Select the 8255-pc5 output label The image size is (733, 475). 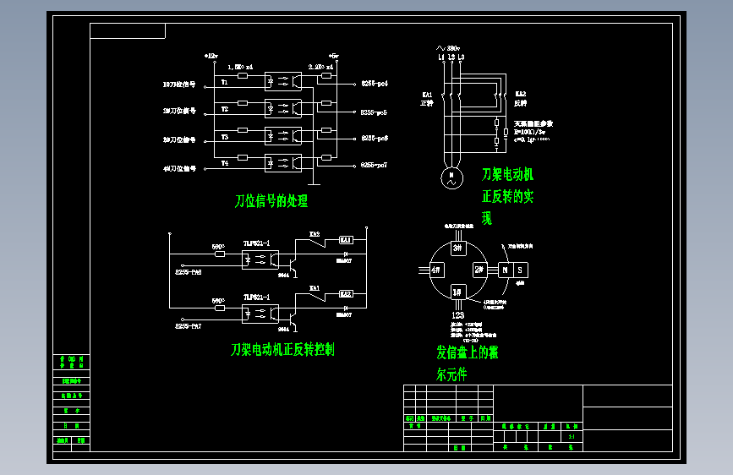click(x=374, y=112)
